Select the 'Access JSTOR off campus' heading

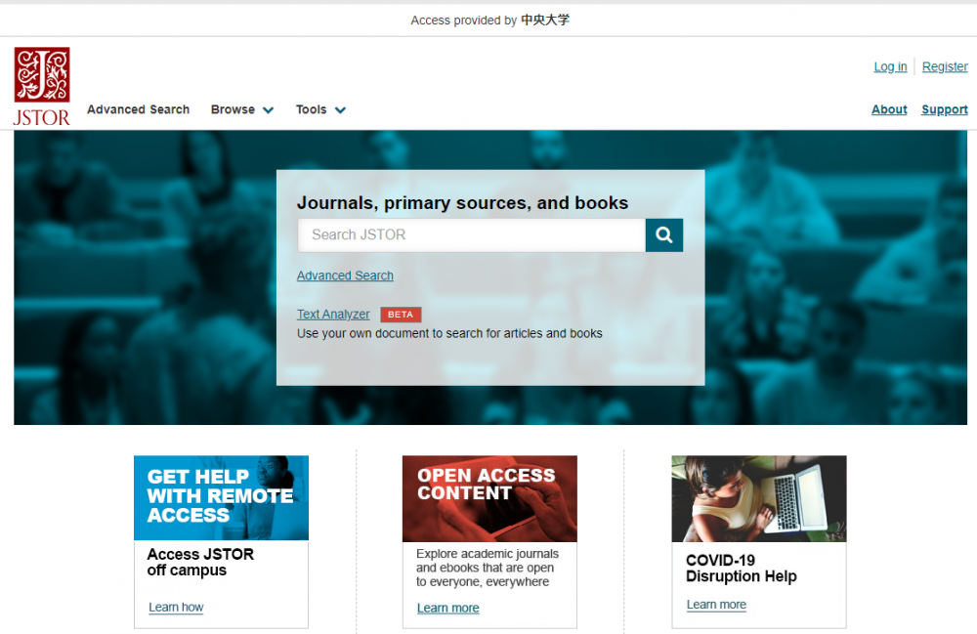coord(200,563)
